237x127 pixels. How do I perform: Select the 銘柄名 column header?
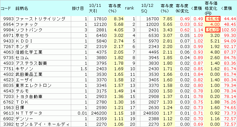22,8
